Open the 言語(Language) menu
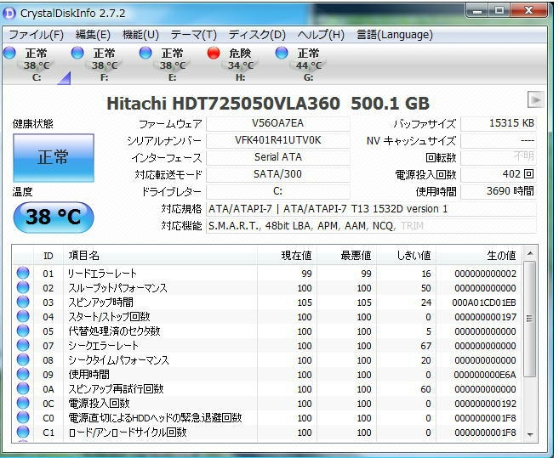559x458 pixels. tap(394, 35)
